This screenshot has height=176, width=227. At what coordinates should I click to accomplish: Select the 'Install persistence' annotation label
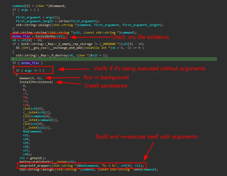[x=106, y=86]
